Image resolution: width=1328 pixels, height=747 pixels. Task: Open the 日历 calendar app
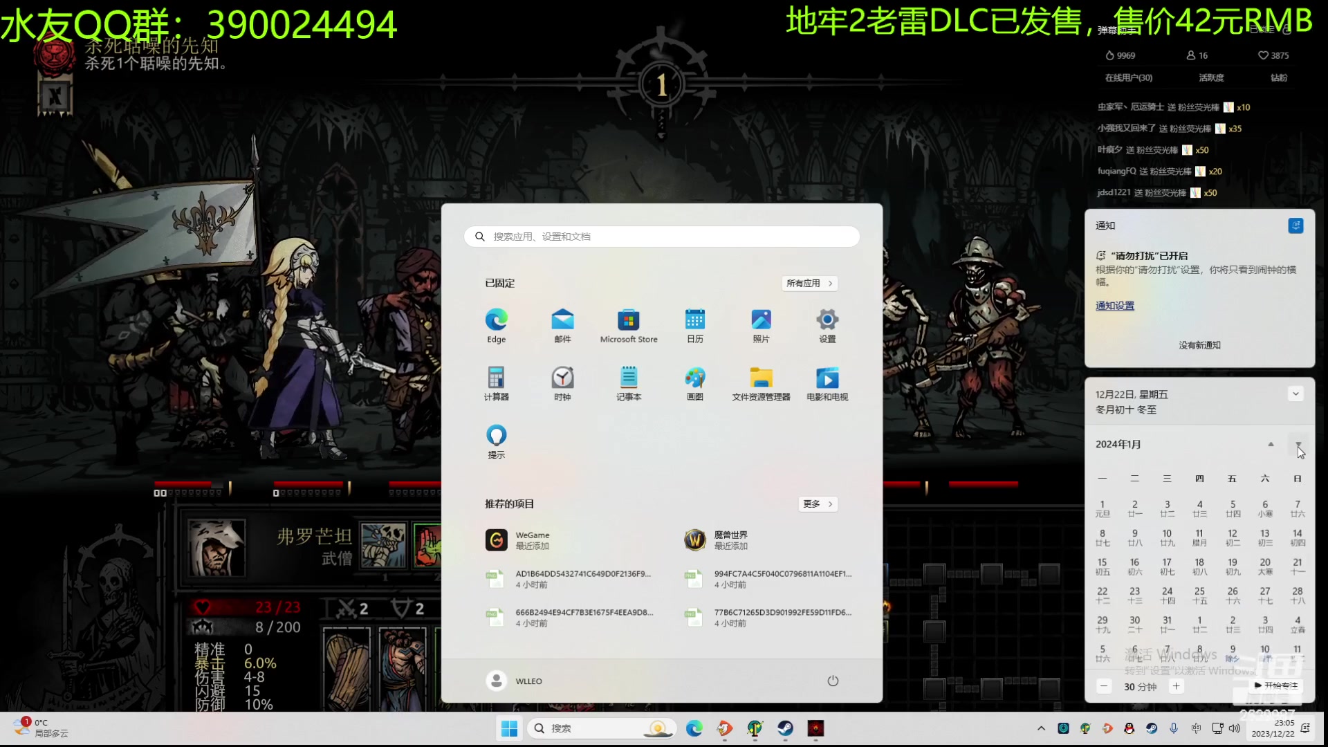click(x=695, y=326)
